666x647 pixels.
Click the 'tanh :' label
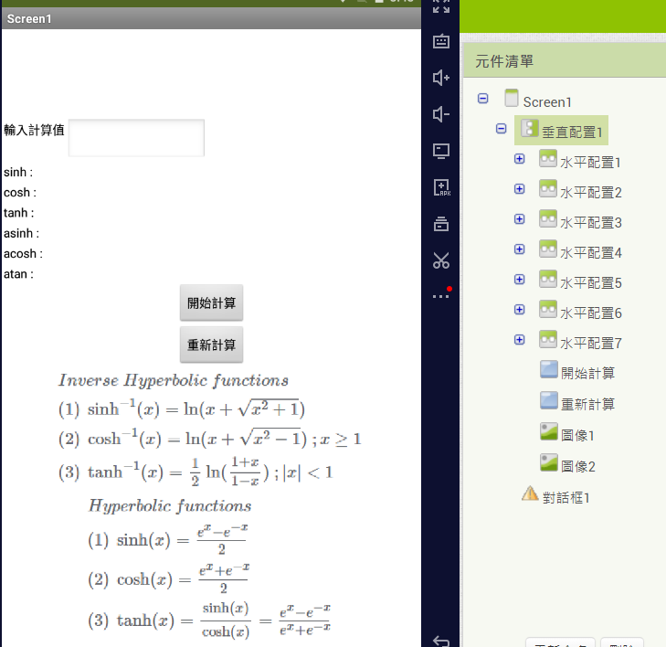coord(18,213)
